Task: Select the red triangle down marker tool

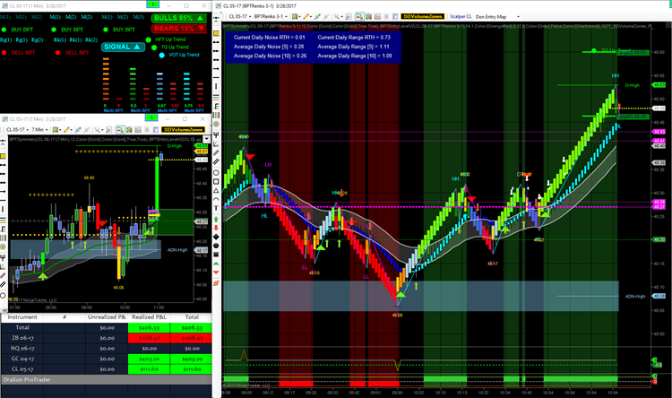Action: click(216, 272)
